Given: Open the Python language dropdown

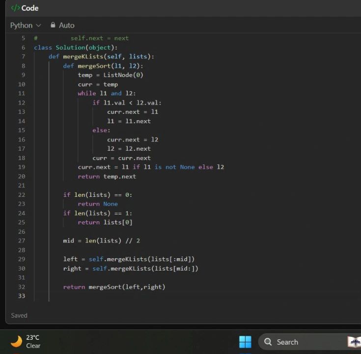Looking at the screenshot, I should (x=26, y=26).
